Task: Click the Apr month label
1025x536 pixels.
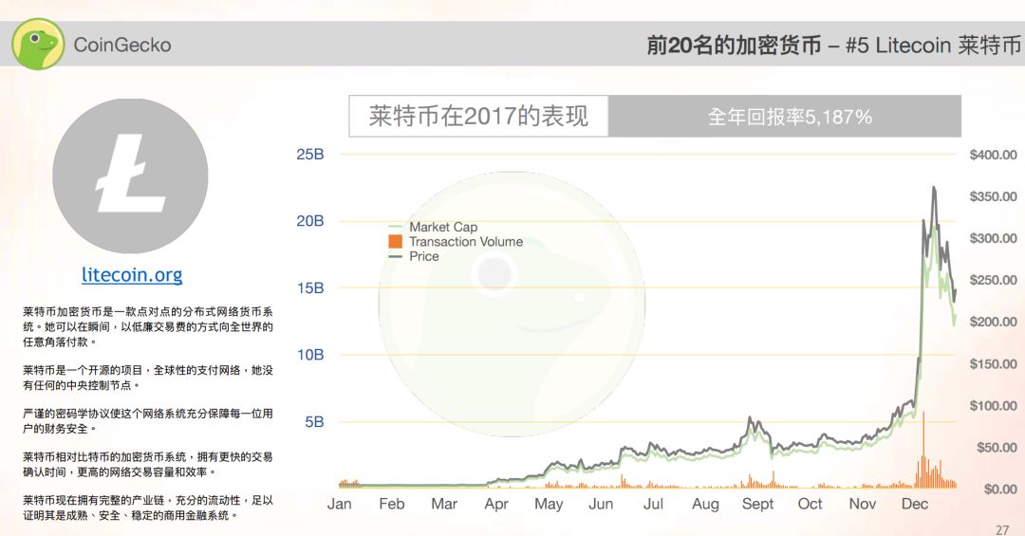Action: click(x=496, y=505)
